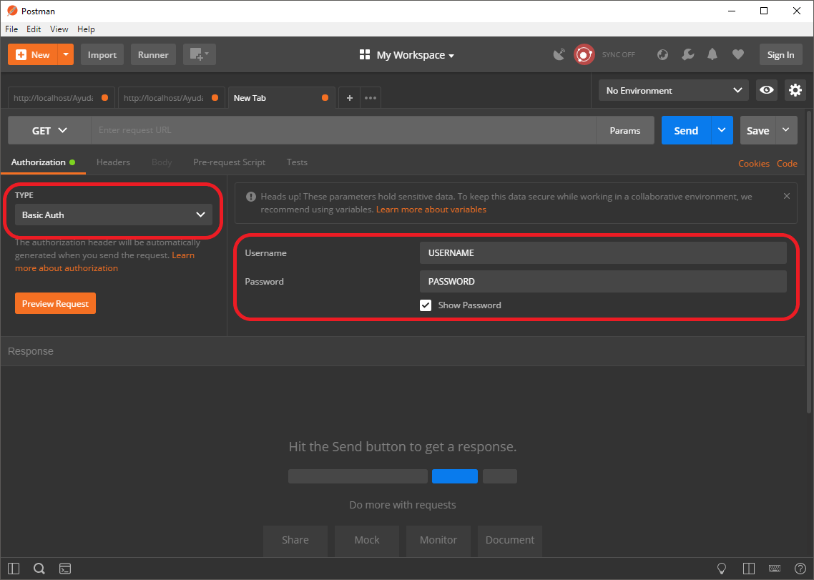Open Learn more about variables link
This screenshot has width=814, height=580.
431,210
